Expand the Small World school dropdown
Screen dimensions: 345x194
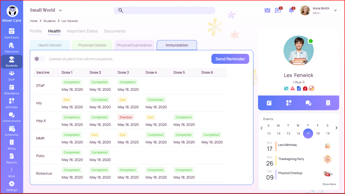click(x=60, y=10)
